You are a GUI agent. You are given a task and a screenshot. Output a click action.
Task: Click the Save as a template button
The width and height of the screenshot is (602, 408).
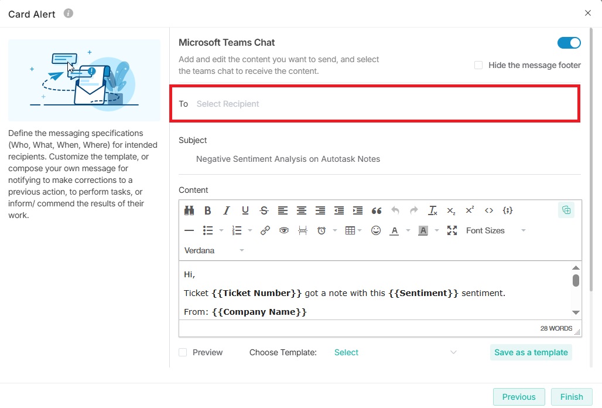(531, 352)
